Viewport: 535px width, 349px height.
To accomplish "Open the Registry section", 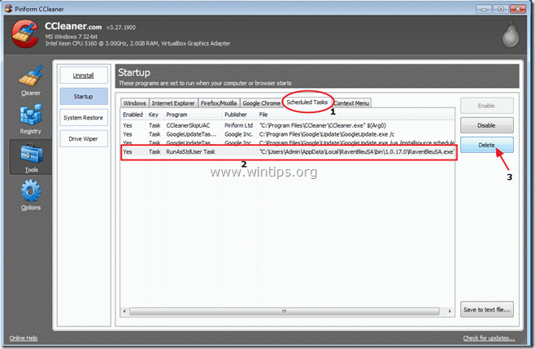I will (x=30, y=119).
